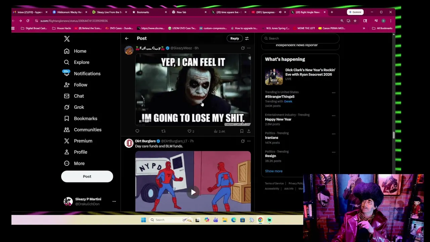Click Show more under trends
Viewport: 430px width, 242px height.
274,171
